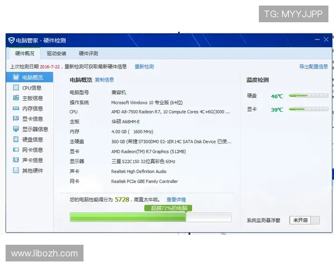Close the 硬件检测 window

(326, 39)
